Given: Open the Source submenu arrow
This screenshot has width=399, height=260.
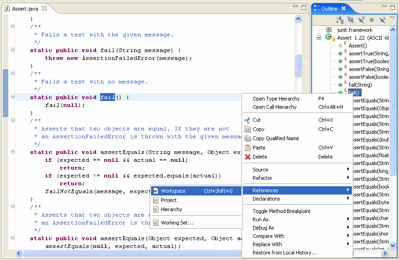Looking at the screenshot, I should pyautogui.click(x=348, y=169).
